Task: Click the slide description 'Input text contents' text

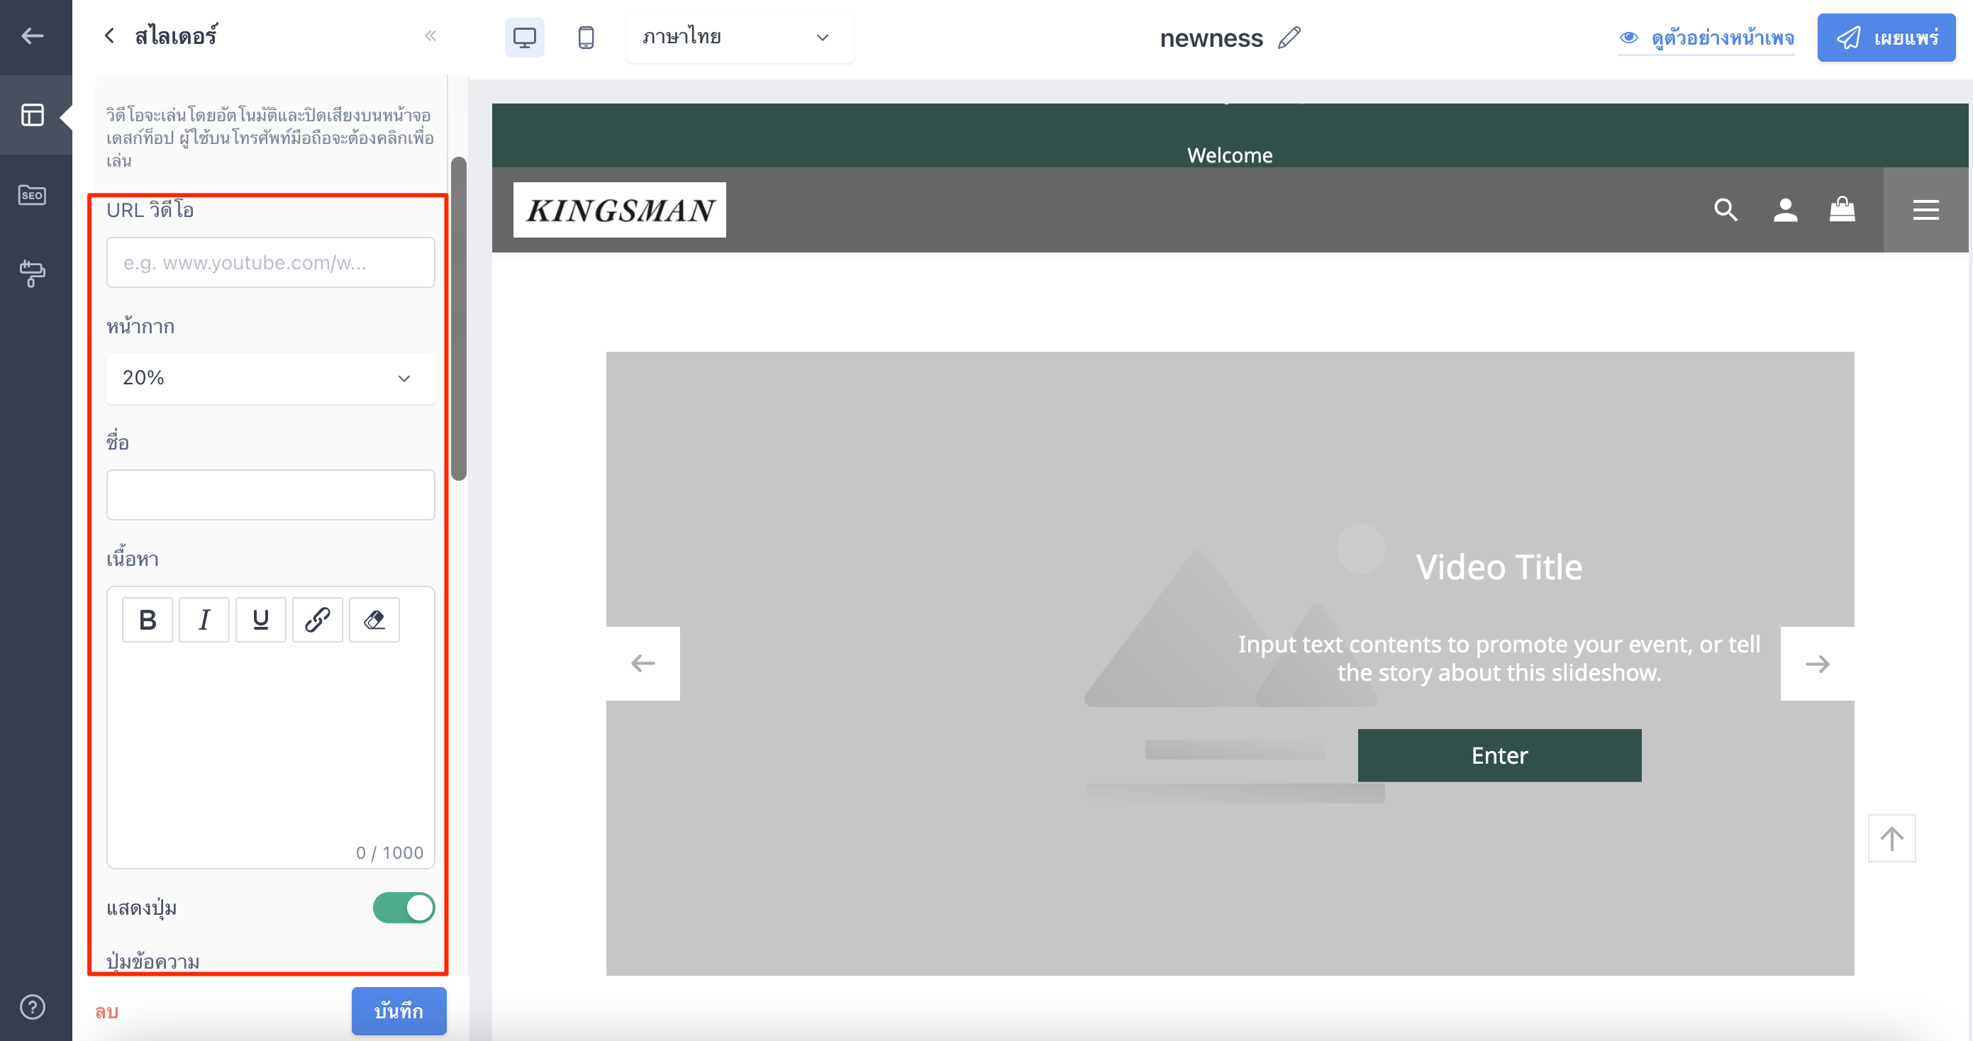Action: [1499, 658]
